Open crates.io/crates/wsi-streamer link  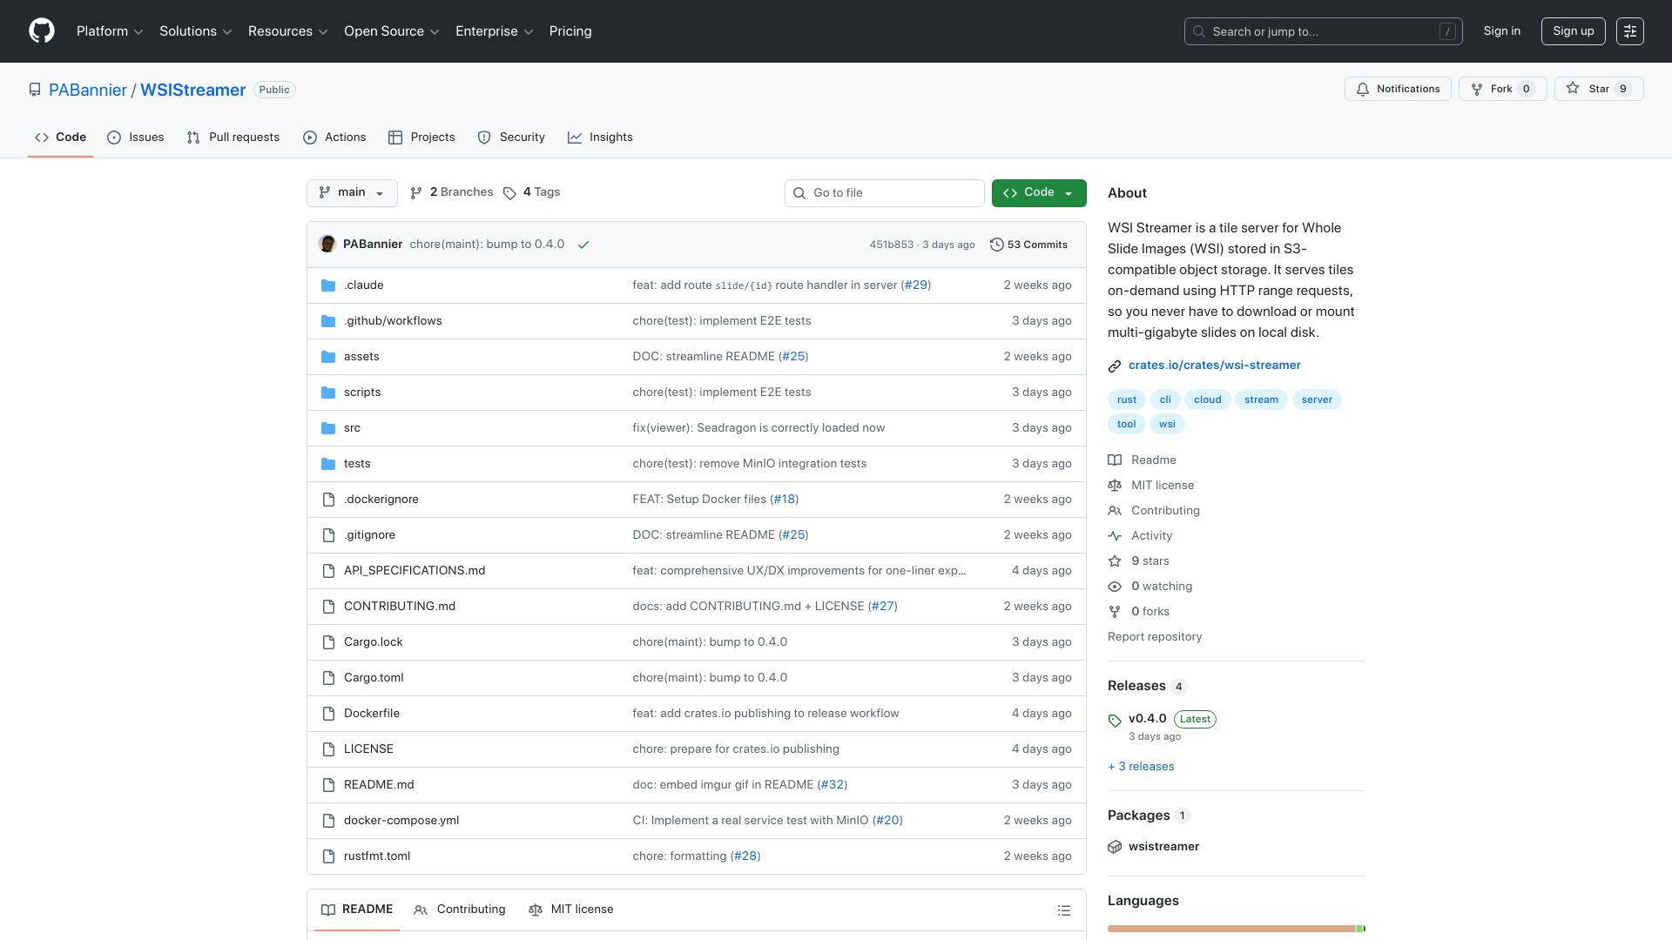click(x=1214, y=366)
